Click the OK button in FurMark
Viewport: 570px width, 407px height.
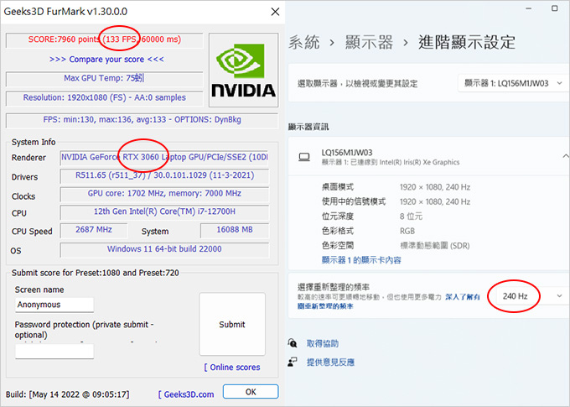coord(251,392)
